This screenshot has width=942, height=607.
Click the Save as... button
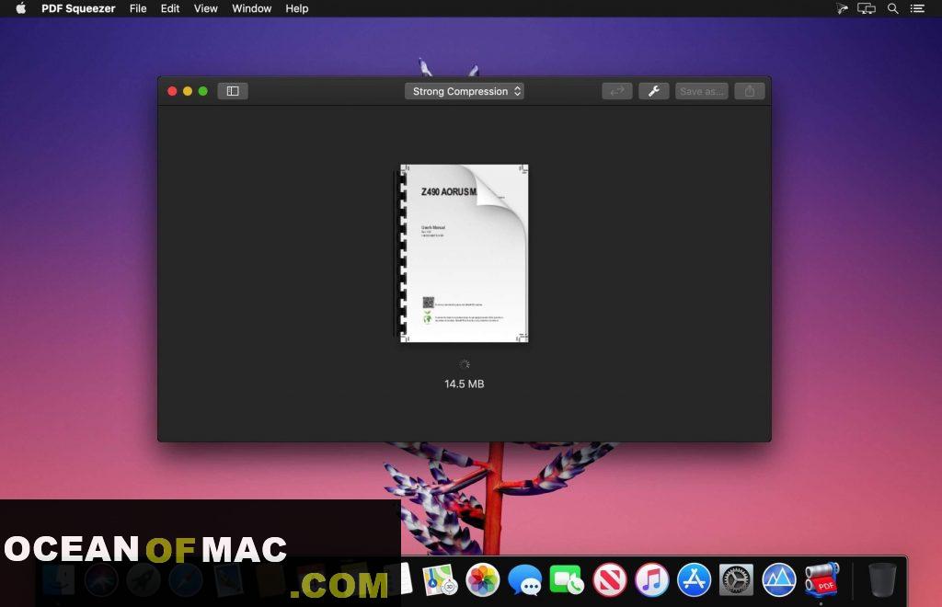click(702, 91)
